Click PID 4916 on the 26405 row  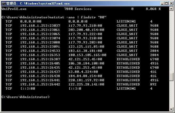154,63
